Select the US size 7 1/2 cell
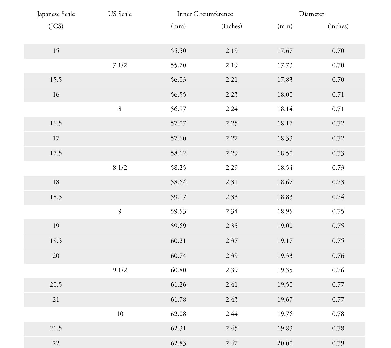The height and width of the screenshot is (348, 391). click(x=120, y=65)
